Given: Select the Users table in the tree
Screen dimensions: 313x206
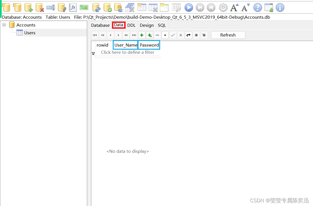Looking at the screenshot, I should coord(30,33).
